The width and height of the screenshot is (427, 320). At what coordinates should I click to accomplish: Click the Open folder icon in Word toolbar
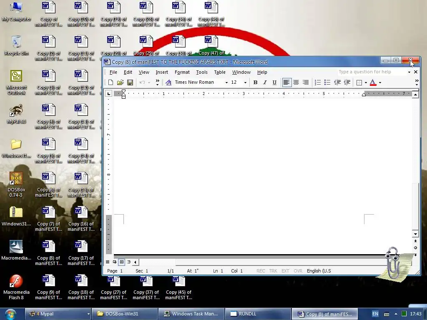tap(121, 82)
